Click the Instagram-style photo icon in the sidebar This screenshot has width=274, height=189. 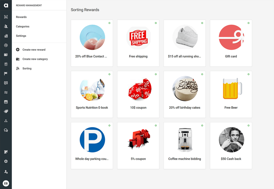pyautogui.click(x=6, y=102)
